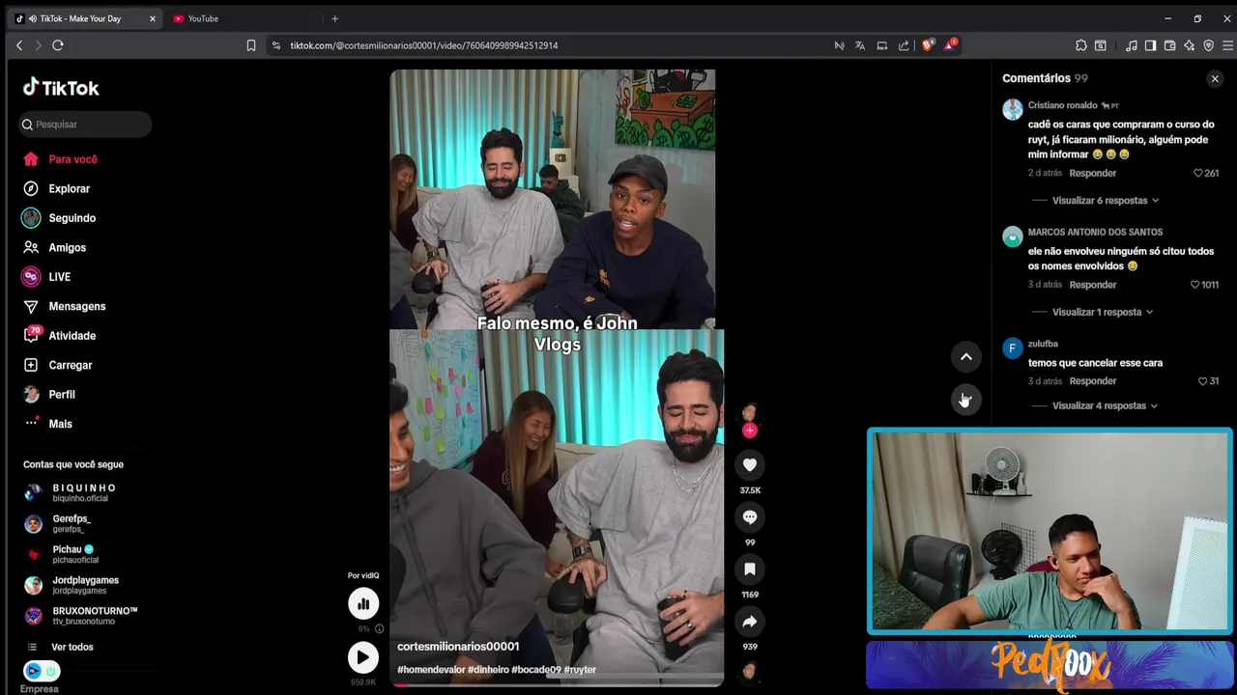Open Gerefps_ followed account
Viewport: 1237px width, 695px height.
click(x=57, y=524)
